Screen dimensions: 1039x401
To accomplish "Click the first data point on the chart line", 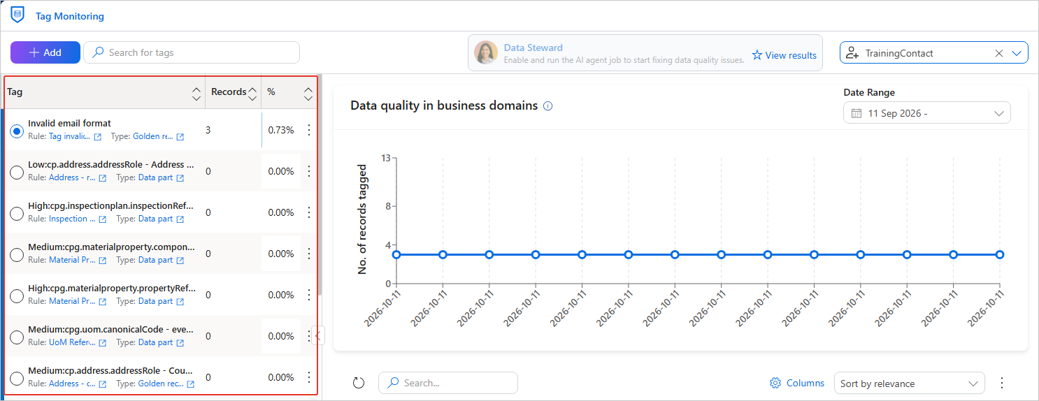I will 396,254.
